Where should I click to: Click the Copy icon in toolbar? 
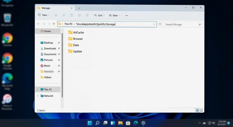[64, 15]
